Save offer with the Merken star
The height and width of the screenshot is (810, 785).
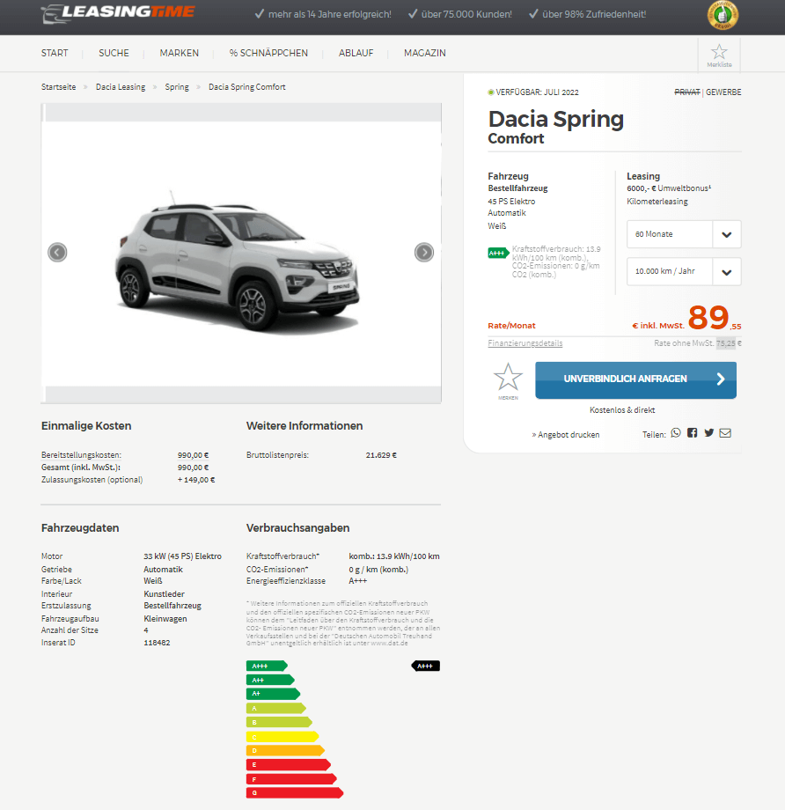pos(508,381)
